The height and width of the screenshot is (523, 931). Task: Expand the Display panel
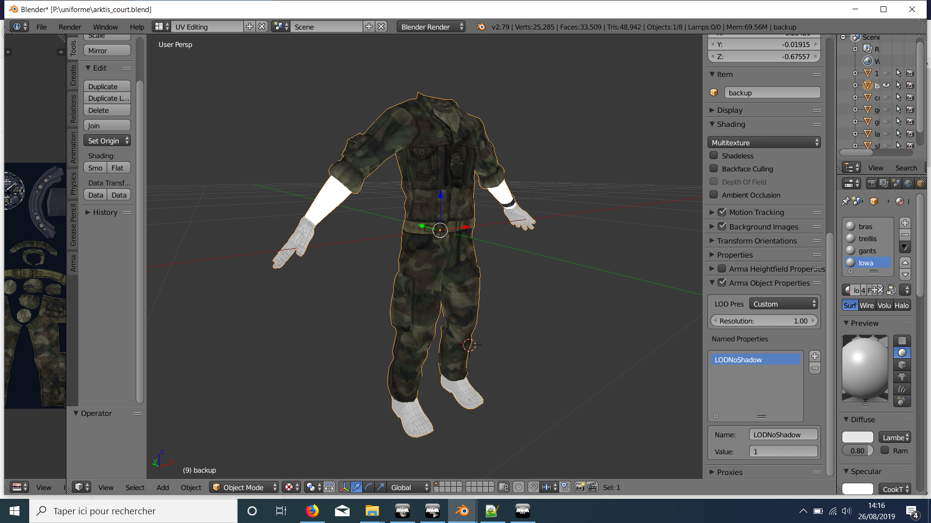click(x=729, y=110)
